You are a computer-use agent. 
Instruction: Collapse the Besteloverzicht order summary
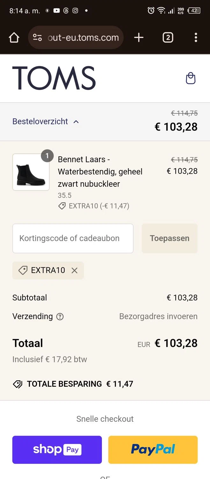click(40, 121)
